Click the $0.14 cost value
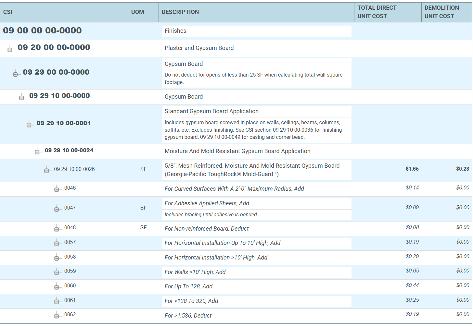The width and height of the screenshot is (473, 326). [x=412, y=187]
